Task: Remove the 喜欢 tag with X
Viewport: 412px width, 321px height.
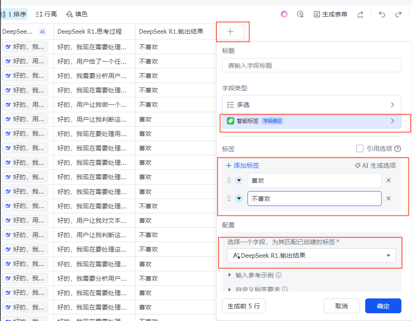Action: 388,180
